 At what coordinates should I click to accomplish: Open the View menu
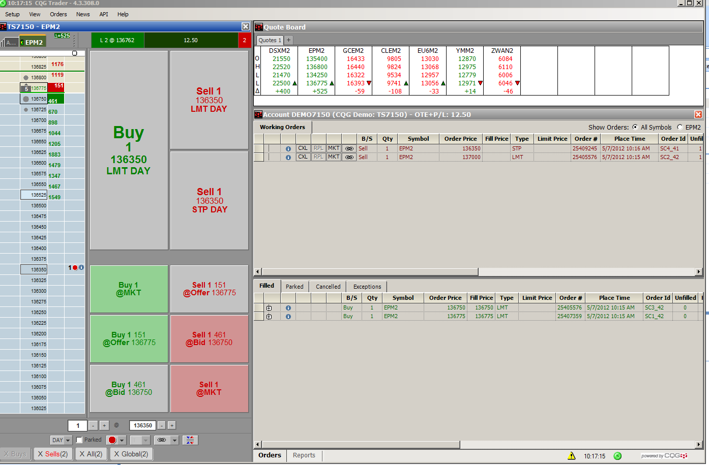tap(35, 14)
